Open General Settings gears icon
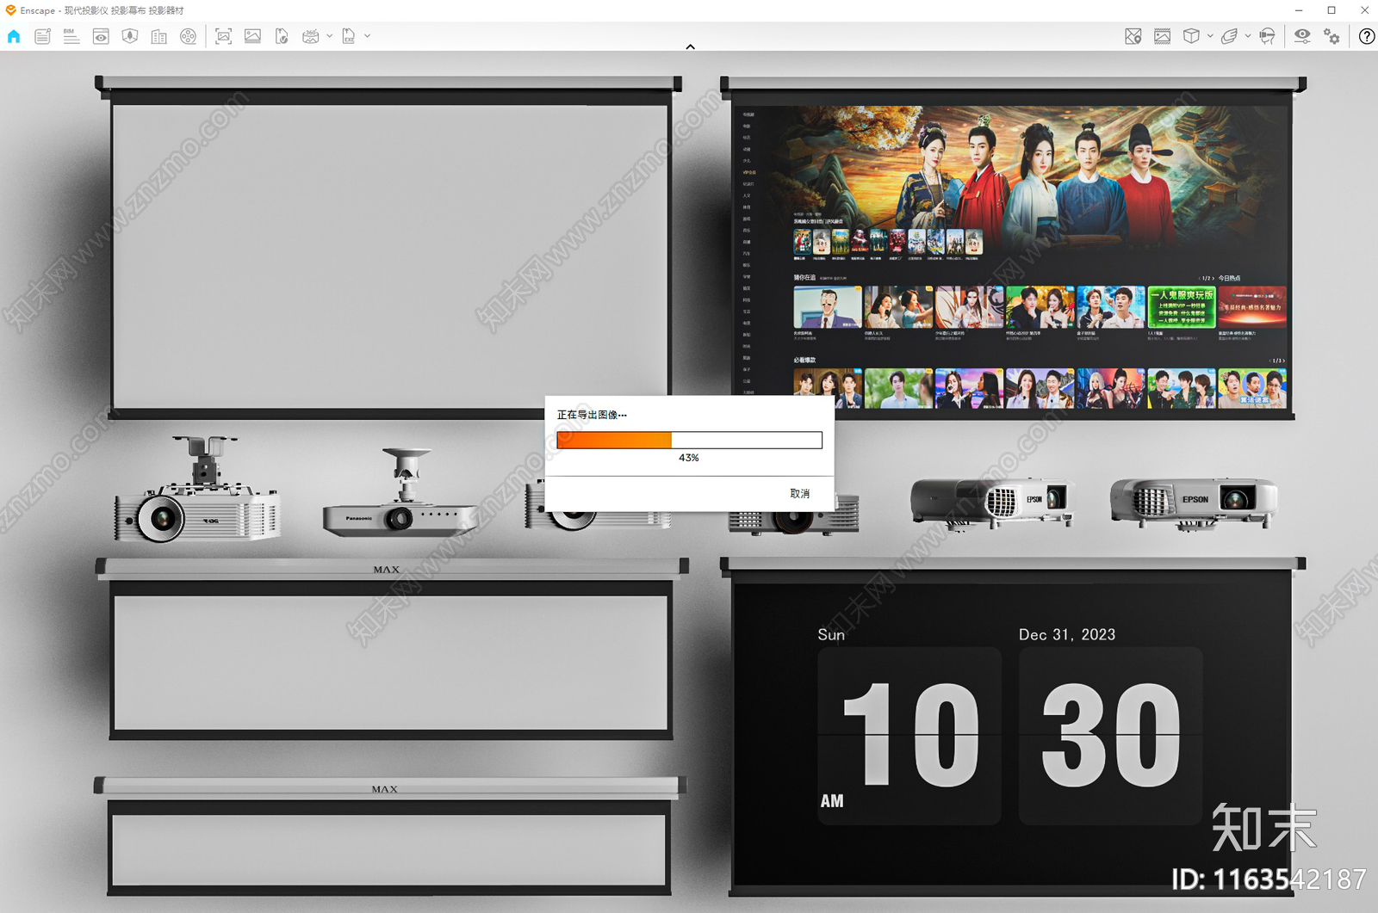Viewport: 1378px width, 913px height. point(1331,36)
